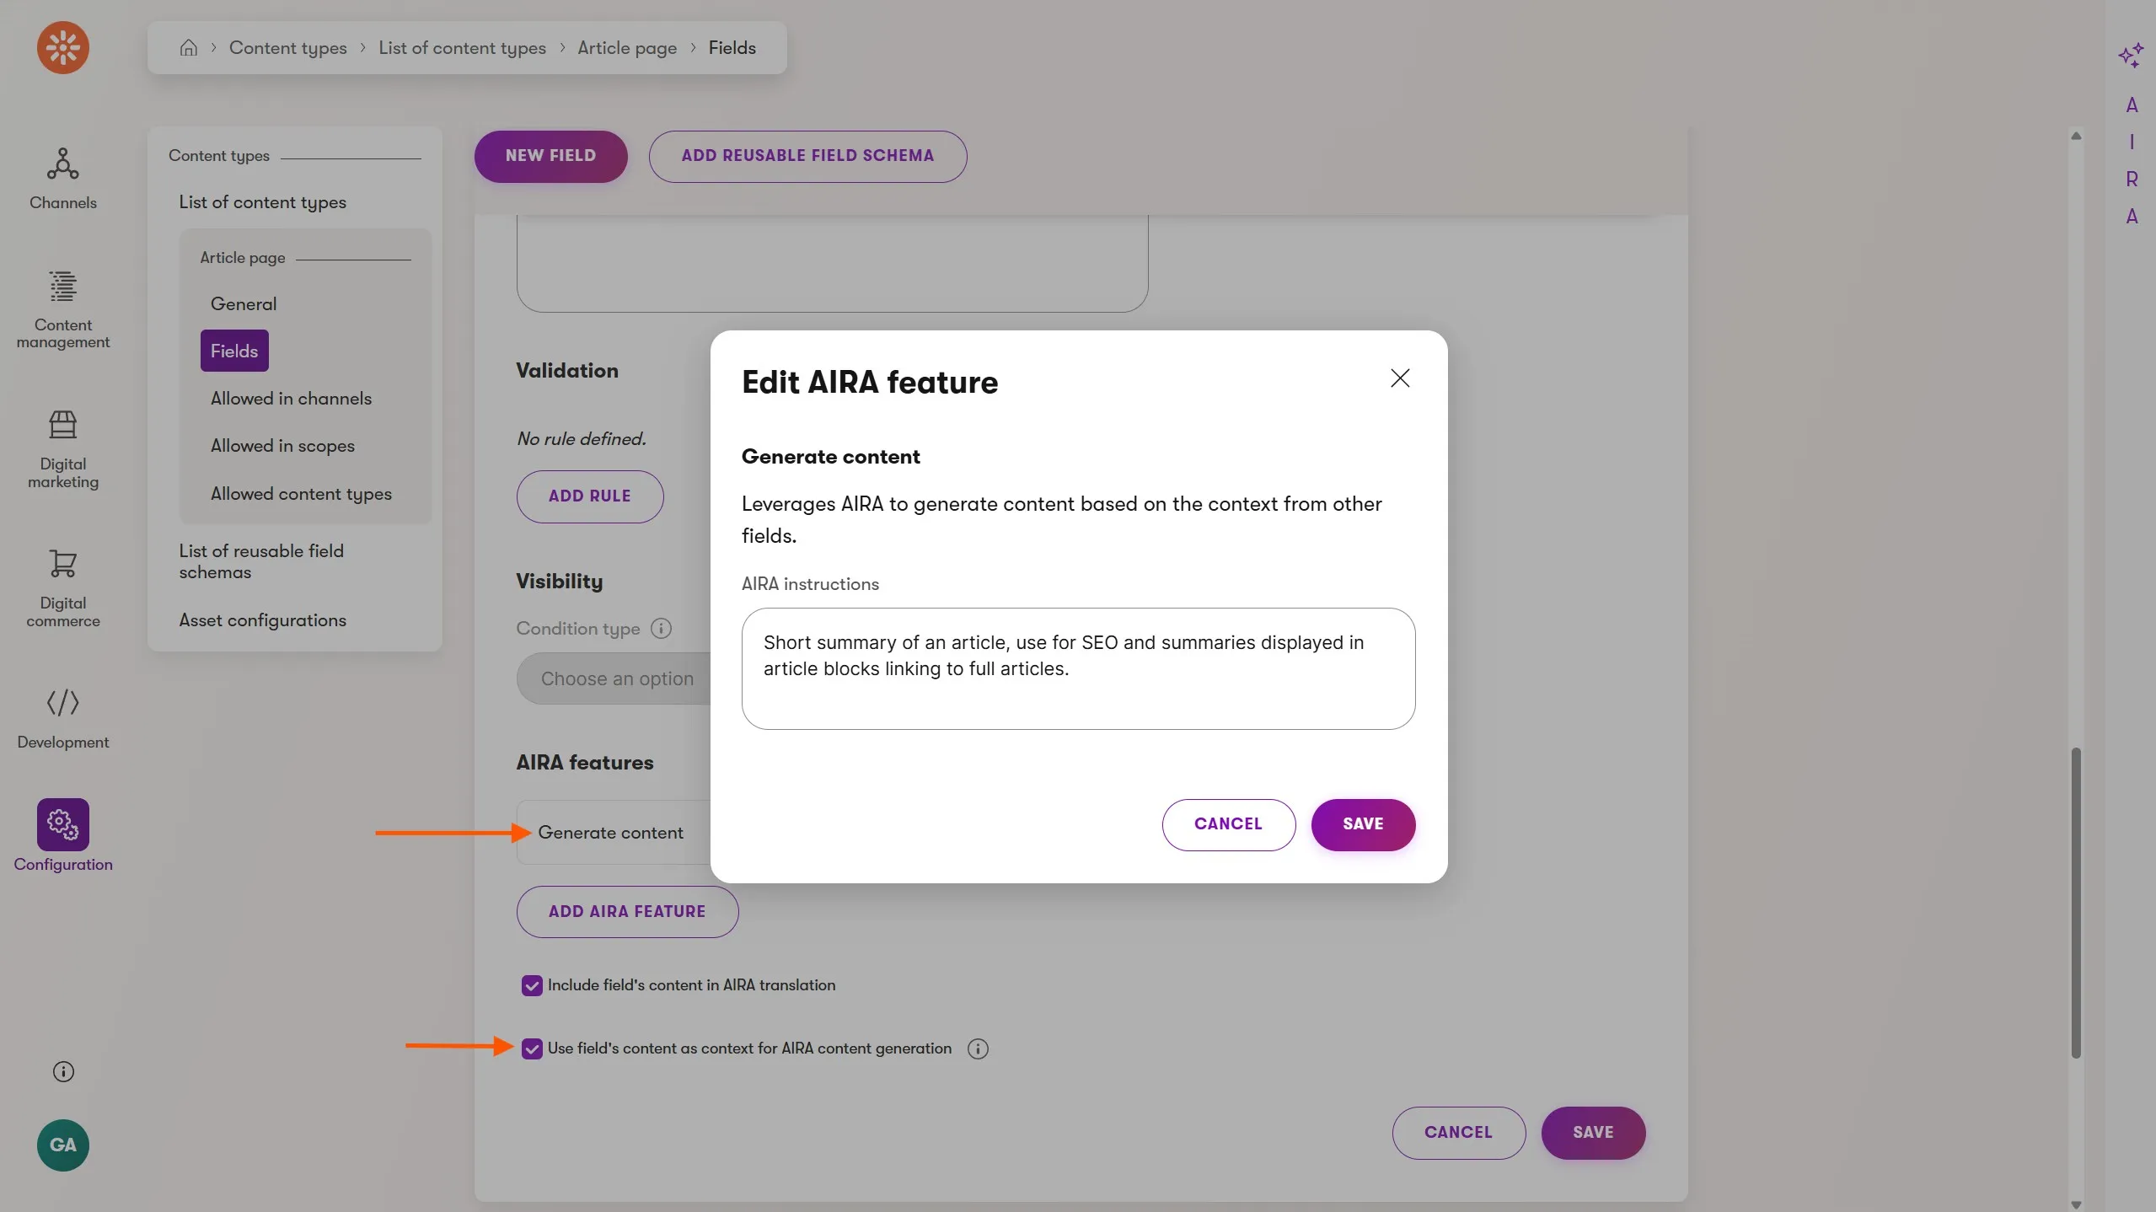The height and width of the screenshot is (1212, 2156).
Task: Open the Channels section icon
Action: point(63,164)
